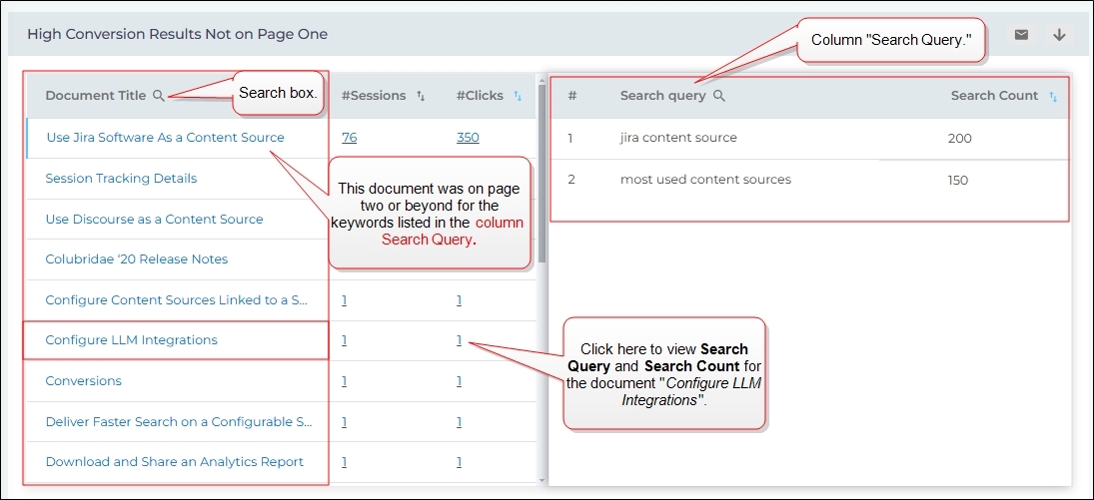This screenshot has width=1094, height=500.
Task: Select the 'most used content sources' row
Action: 705,180
